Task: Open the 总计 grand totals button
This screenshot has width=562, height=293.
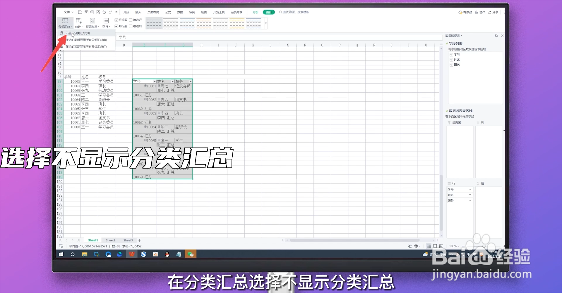Action: (79, 23)
